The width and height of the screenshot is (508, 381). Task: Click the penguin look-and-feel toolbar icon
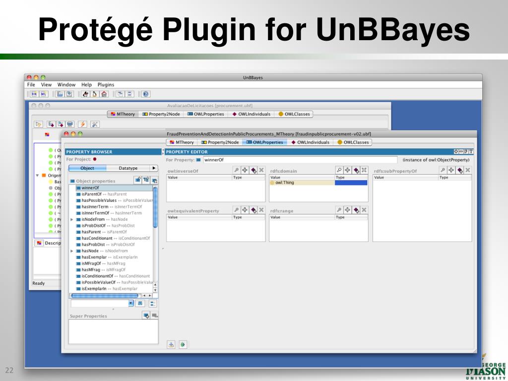[x=95, y=94]
